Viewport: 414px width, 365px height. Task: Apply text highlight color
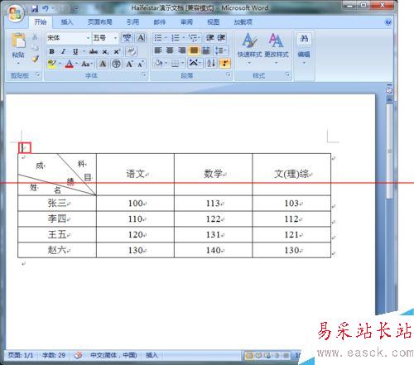(x=51, y=64)
